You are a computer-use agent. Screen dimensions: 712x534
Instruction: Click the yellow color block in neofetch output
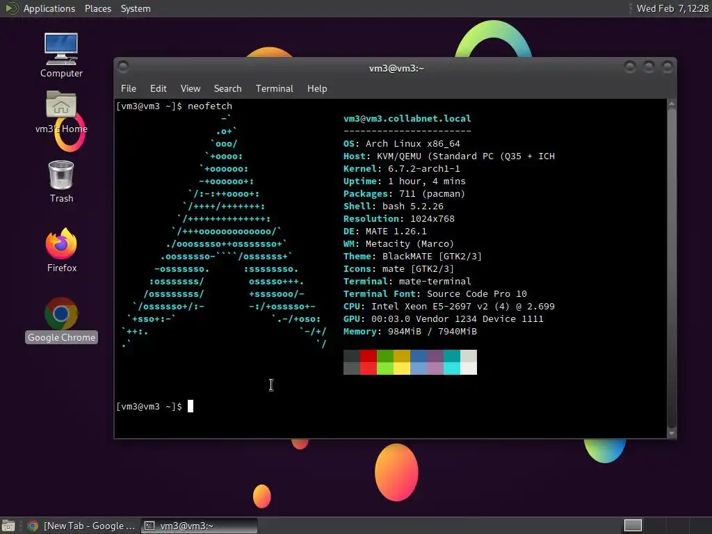(x=402, y=369)
